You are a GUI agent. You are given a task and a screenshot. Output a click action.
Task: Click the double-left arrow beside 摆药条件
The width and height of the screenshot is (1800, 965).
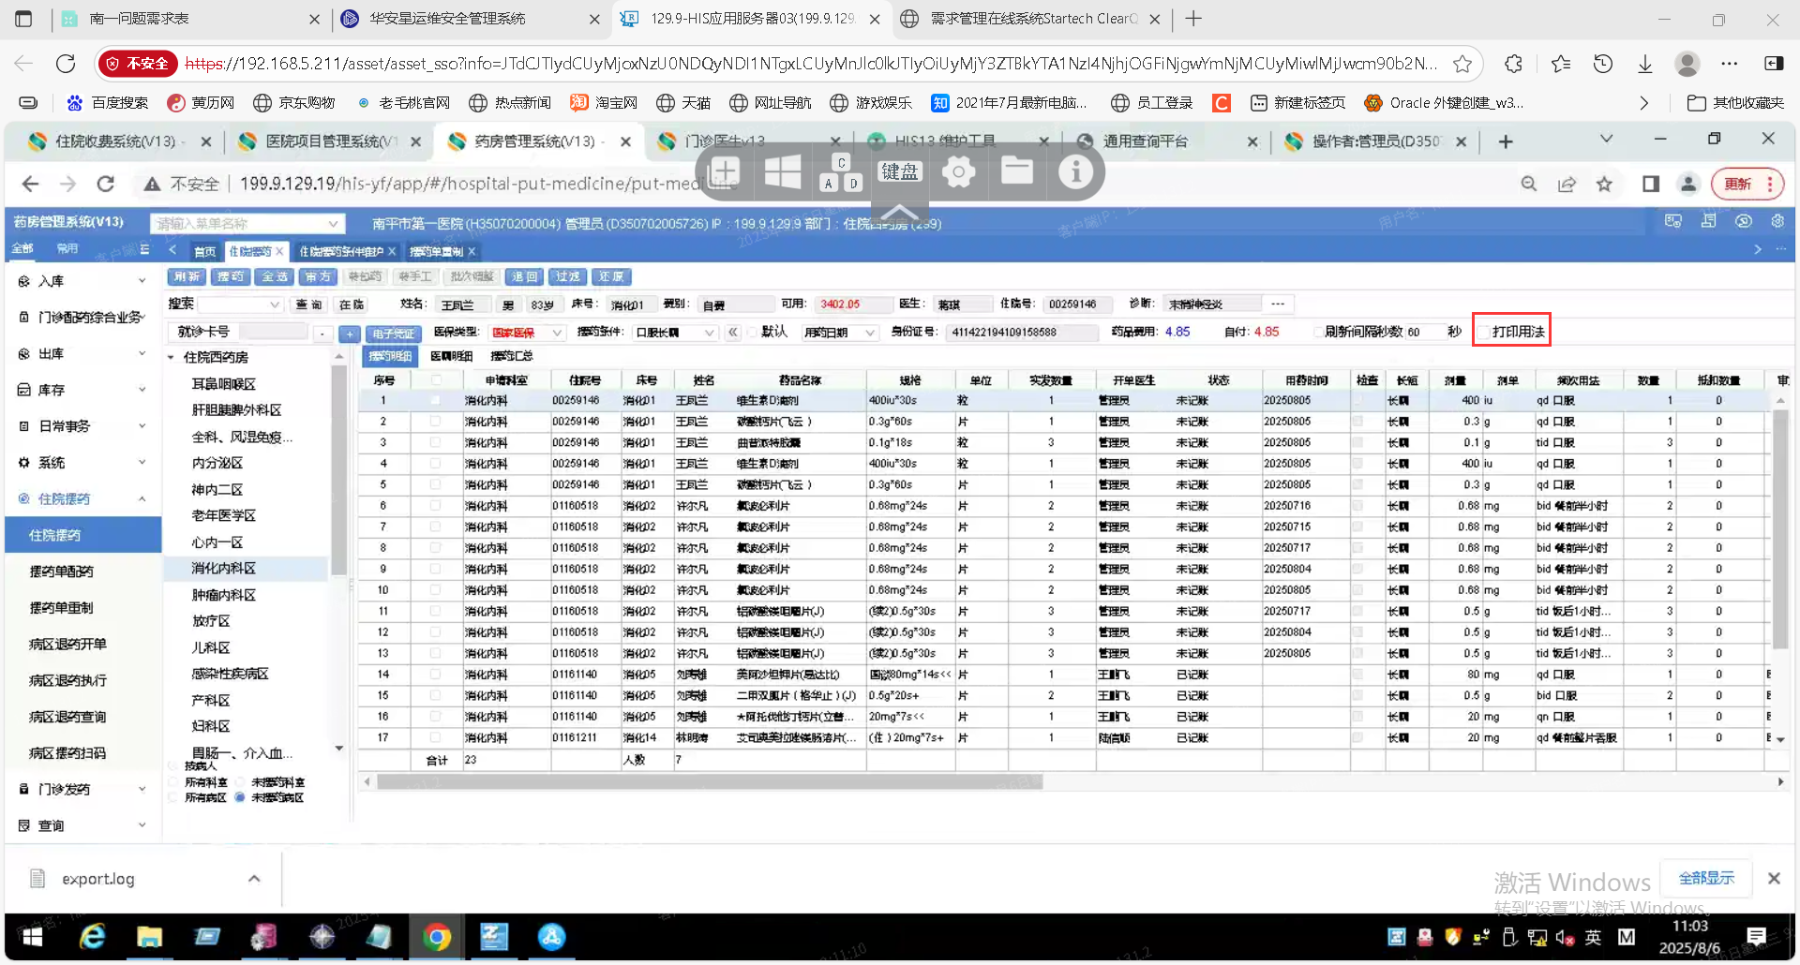[733, 332]
